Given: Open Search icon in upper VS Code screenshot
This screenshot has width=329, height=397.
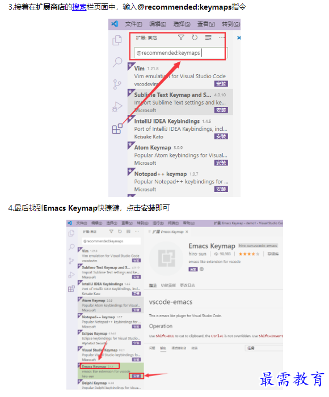Looking at the screenshot, I should tap(117, 62).
